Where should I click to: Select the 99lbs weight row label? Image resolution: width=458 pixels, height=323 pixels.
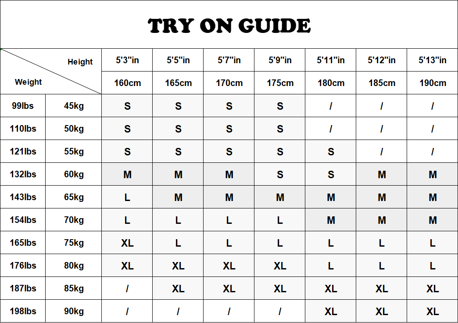click(23, 106)
